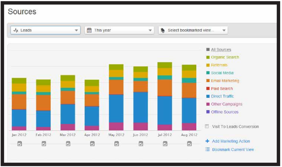282x167 pixels.
Task: Click marketing action icon under May 2012
Action: pos(117,144)
